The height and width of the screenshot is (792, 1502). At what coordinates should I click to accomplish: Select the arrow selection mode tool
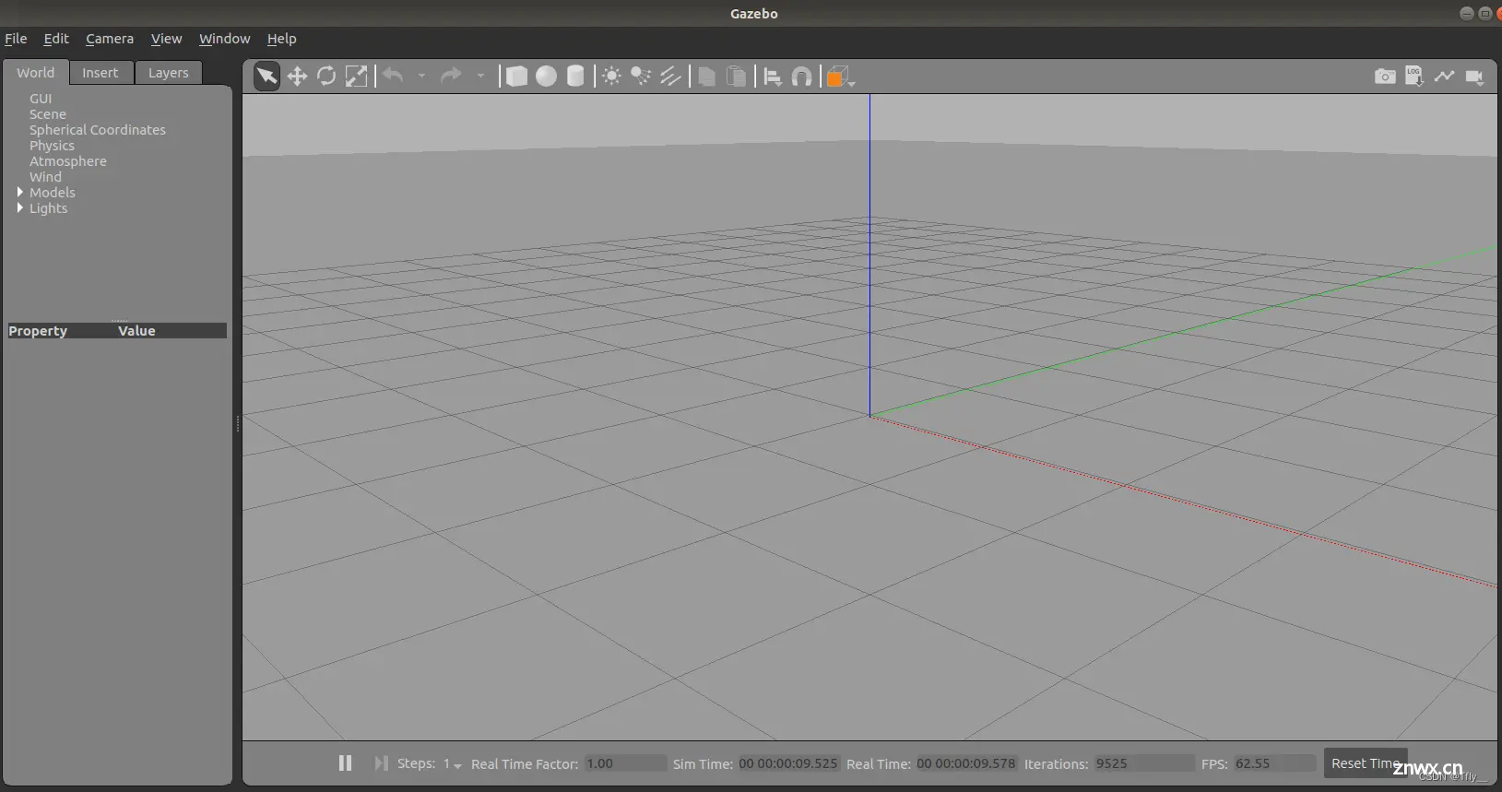[266, 76]
